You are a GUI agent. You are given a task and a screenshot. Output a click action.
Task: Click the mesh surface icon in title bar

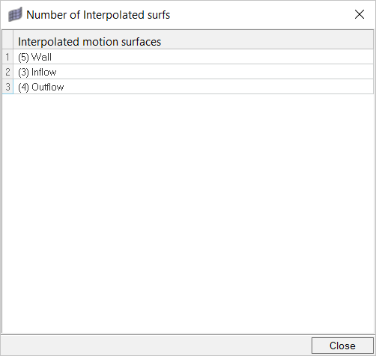pyautogui.click(x=15, y=14)
